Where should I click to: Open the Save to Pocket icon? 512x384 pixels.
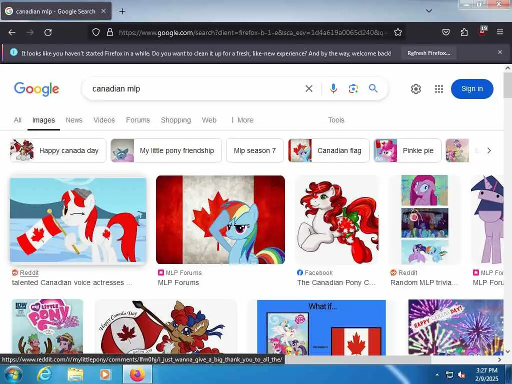pyautogui.click(x=445, y=32)
